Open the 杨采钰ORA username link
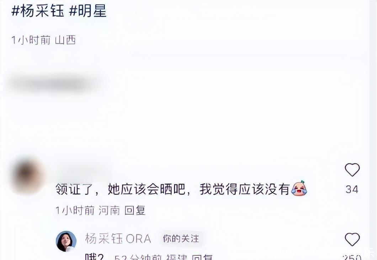377x260 pixels. [x=118, y=239]
